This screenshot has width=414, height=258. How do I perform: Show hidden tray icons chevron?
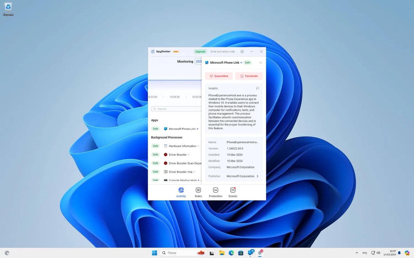tap(357, 253)
